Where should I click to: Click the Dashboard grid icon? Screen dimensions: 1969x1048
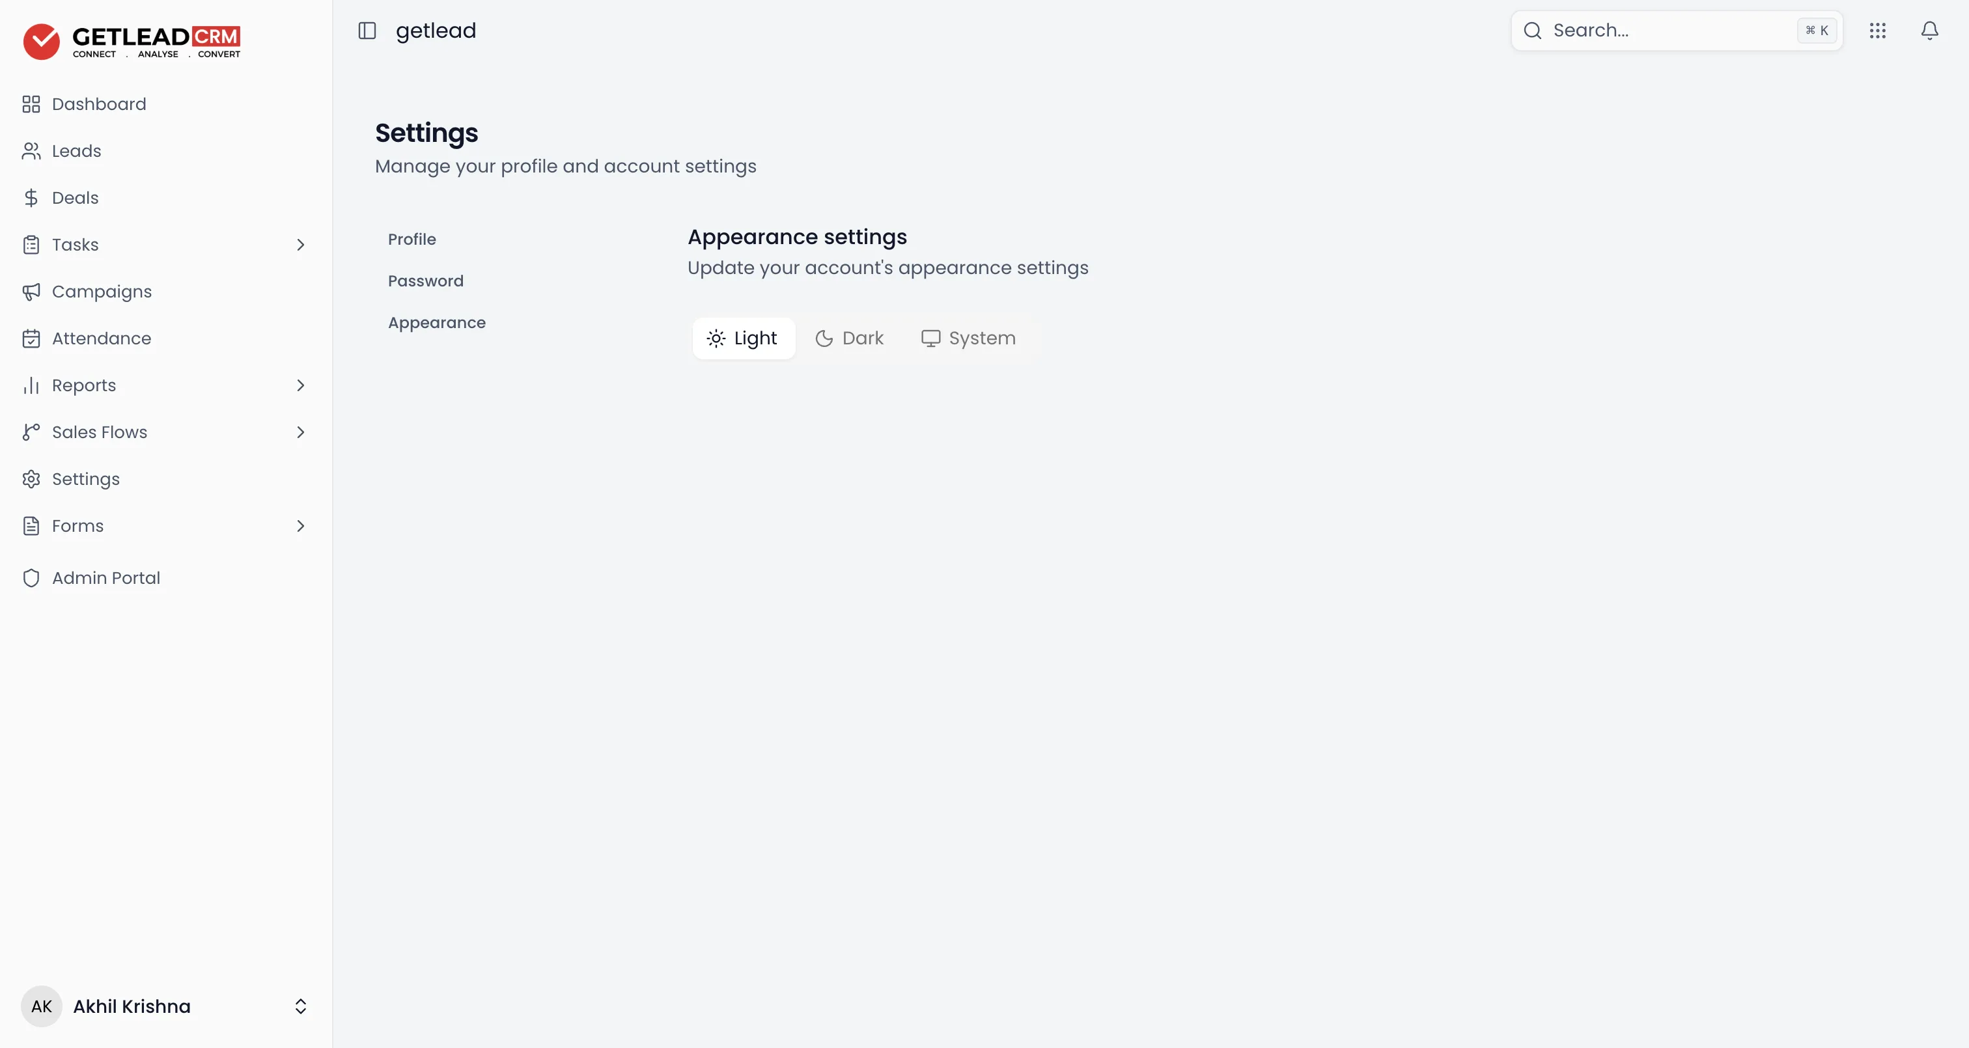point(31,104)
